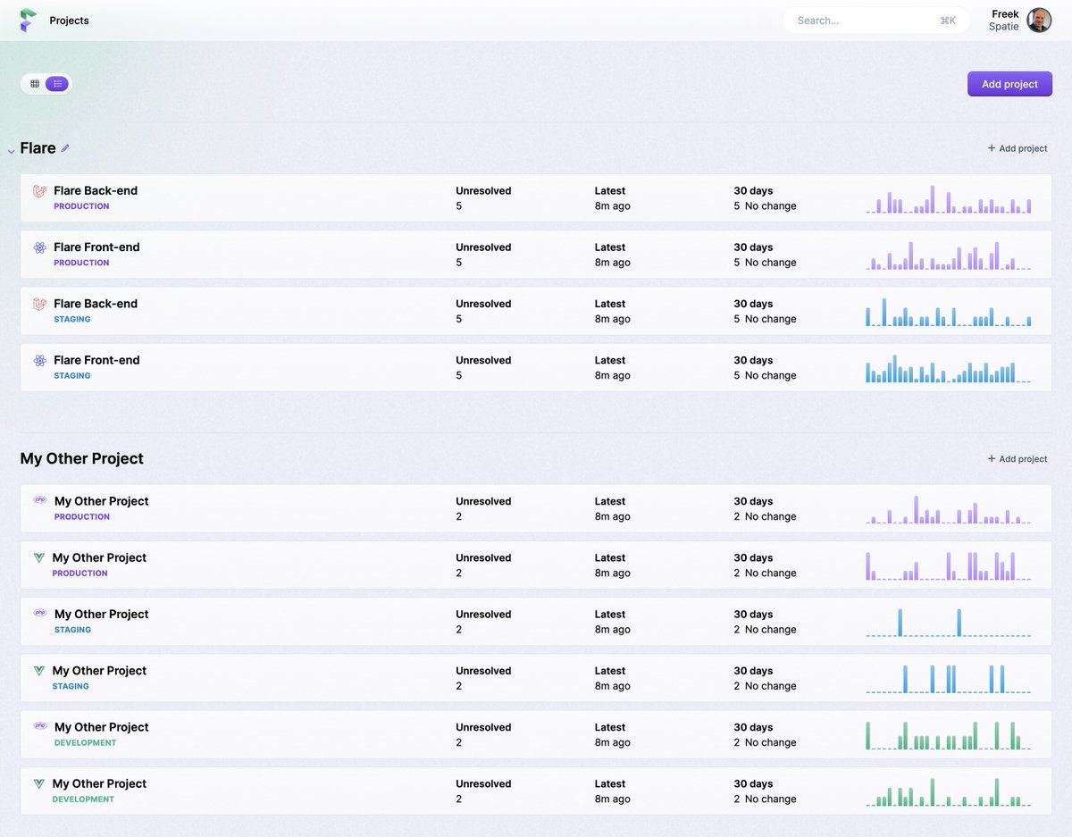The height and width of the screenshot is (837, 1072).
Task: Click the bar chart of Vue My Other Project production
Action: (x=948, y=565)
